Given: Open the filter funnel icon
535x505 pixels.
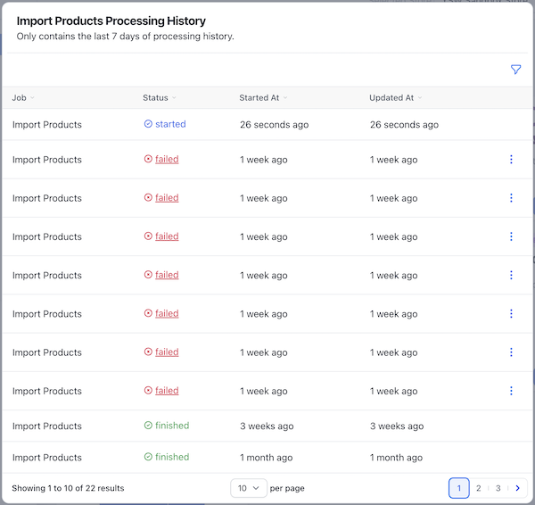Looking at the screenshot, I should pos(515,70).
